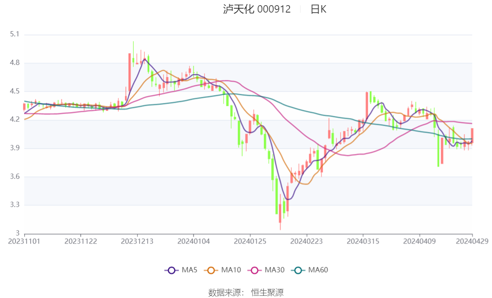The width and height of the screenshot is (492, 298).
Task: Toggle the MA5 legend series
Action: click(181, 270)
